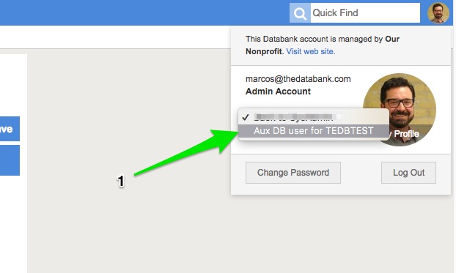Click the number 1 annotation label

121,181
